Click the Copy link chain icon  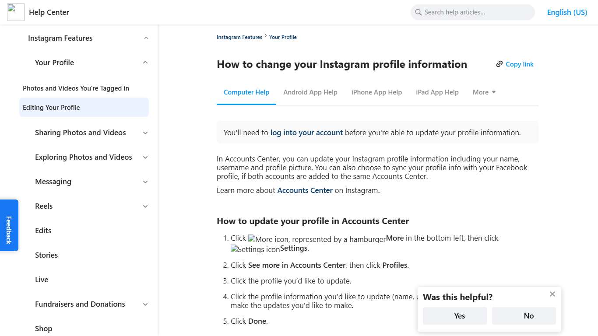[x=500, y=64]
